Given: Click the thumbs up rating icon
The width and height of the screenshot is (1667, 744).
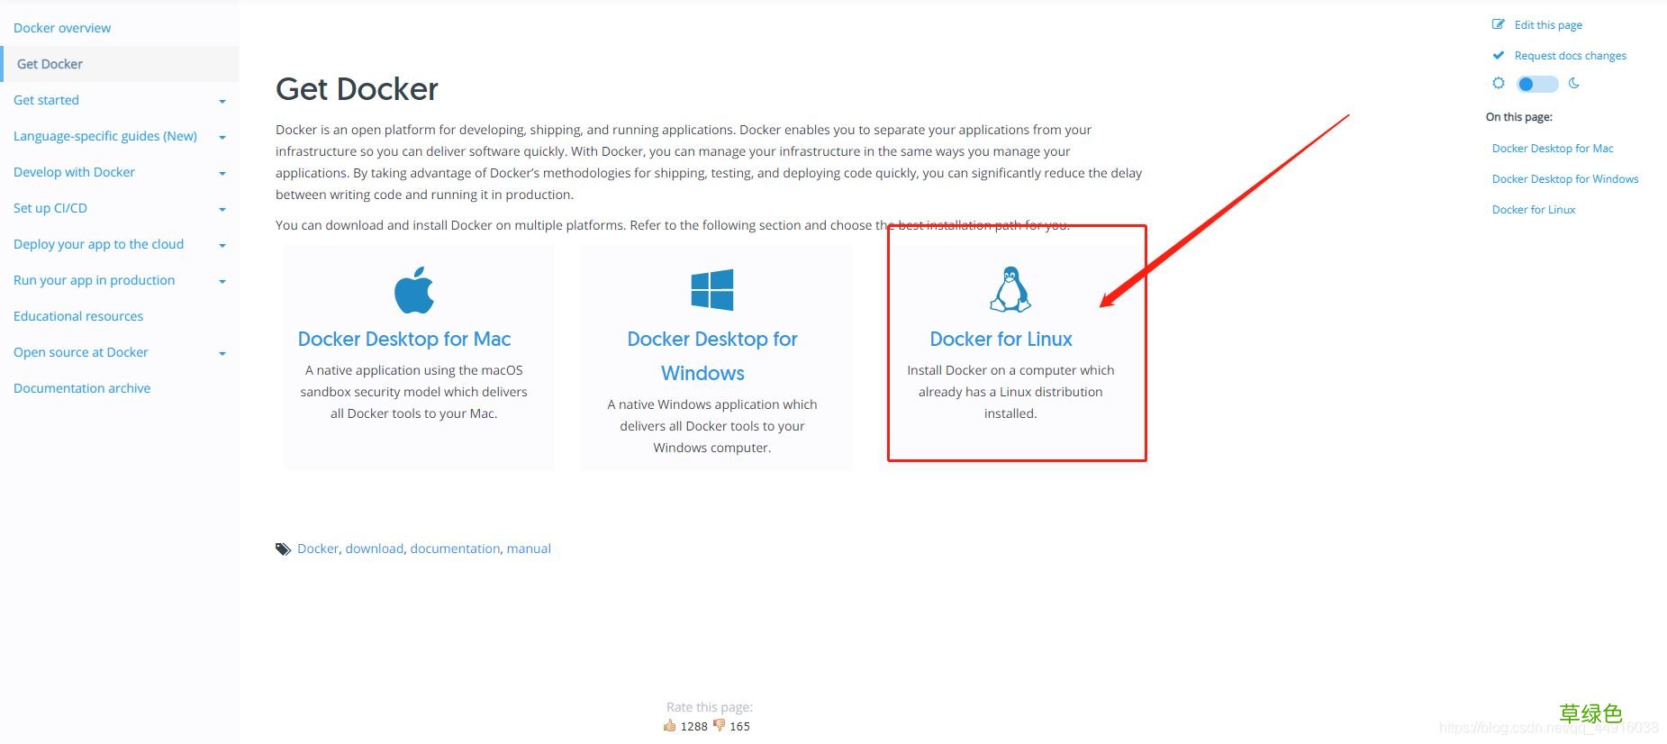Looking at the screenshot, I should click(669, 725).
